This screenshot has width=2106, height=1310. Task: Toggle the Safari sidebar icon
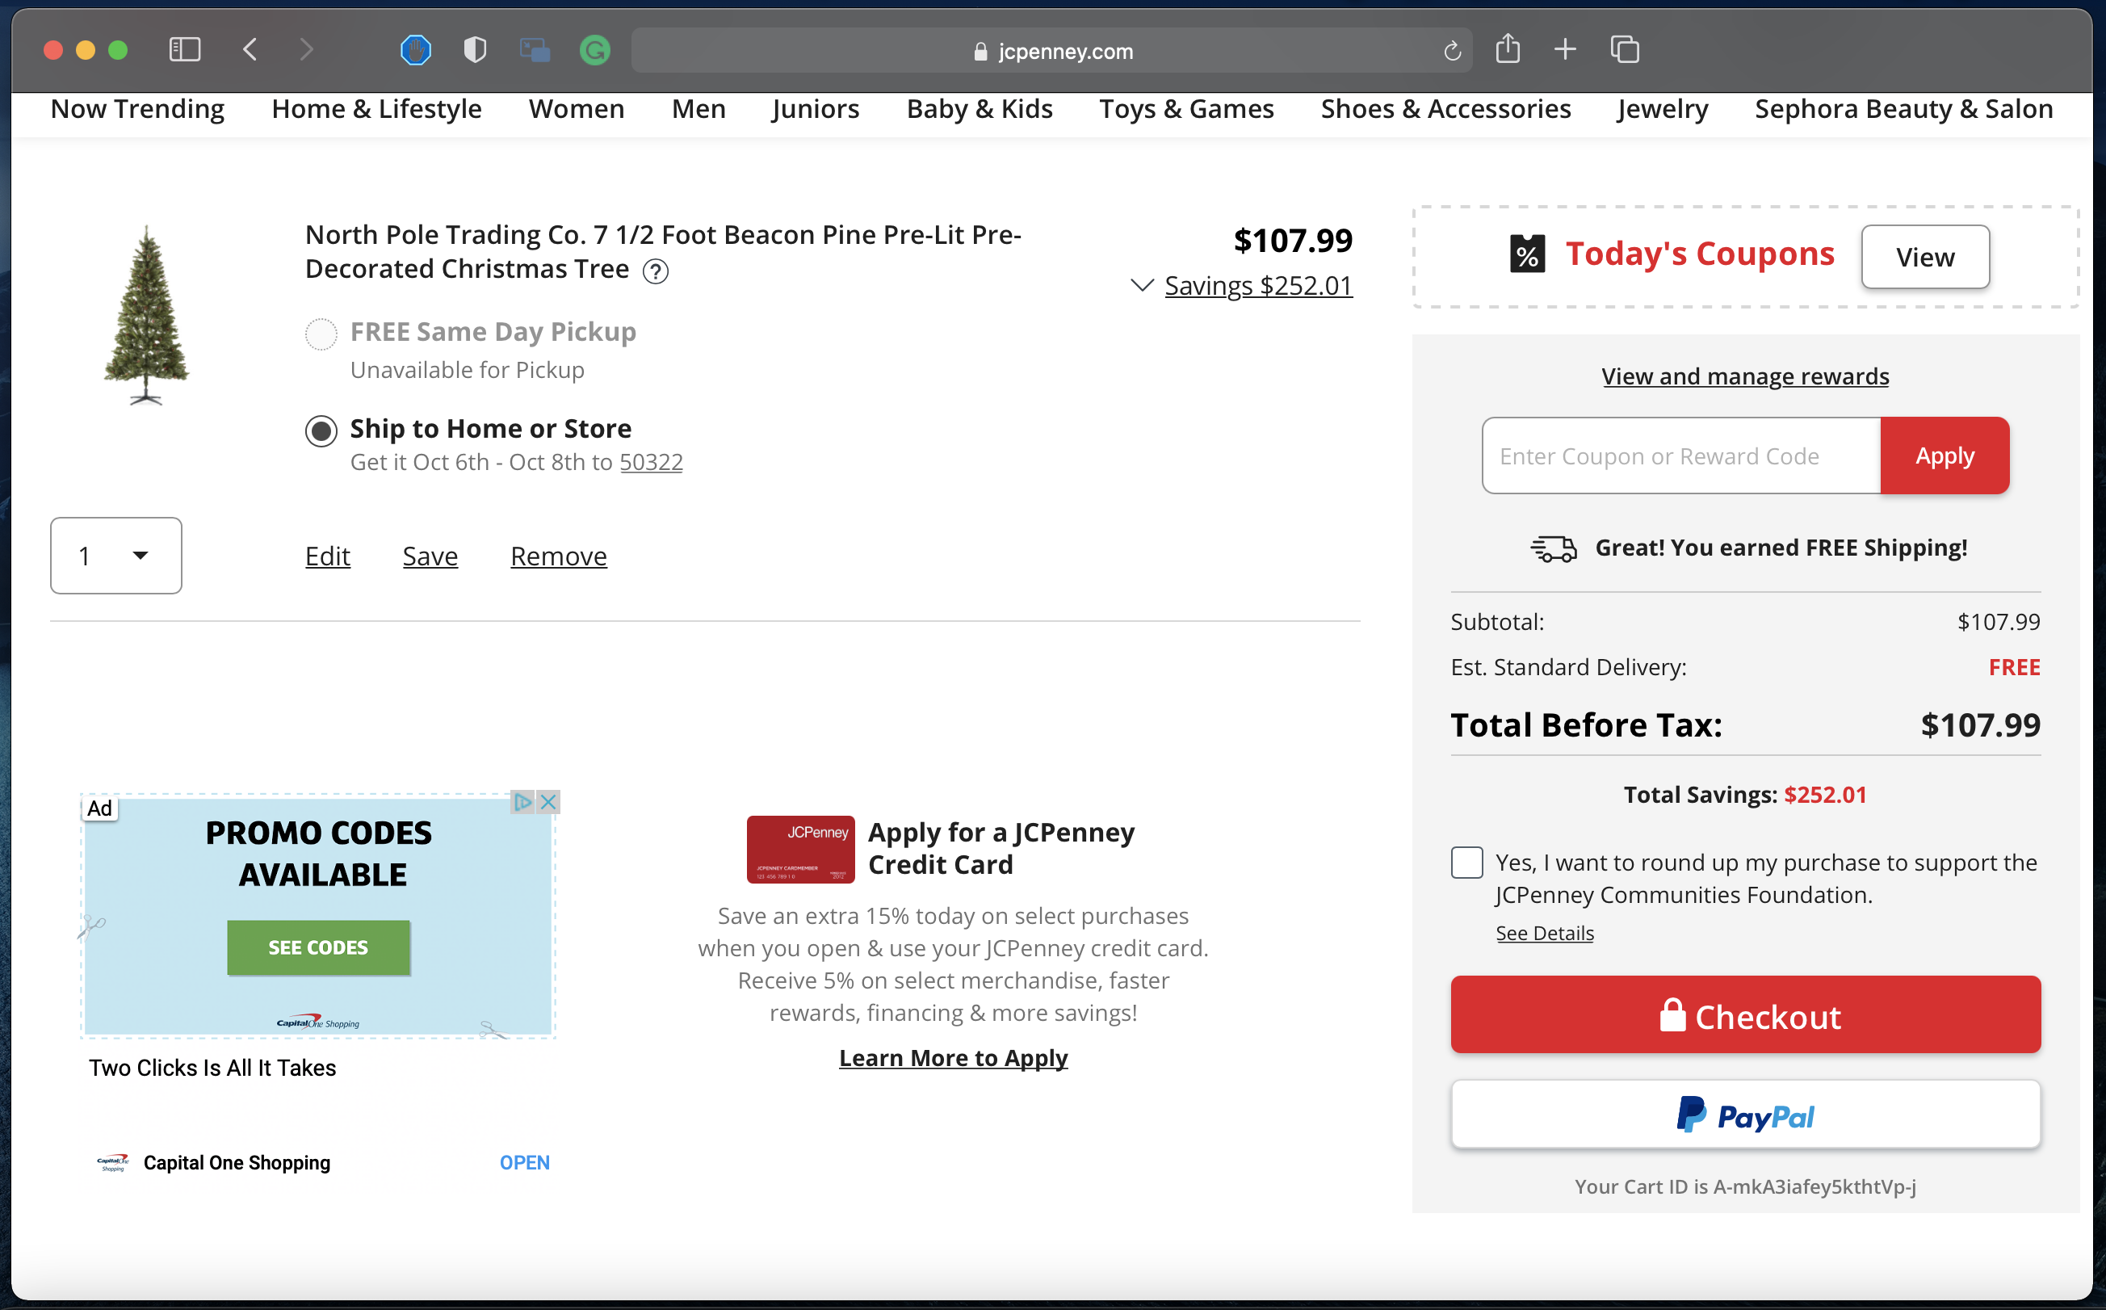point(185,49)
